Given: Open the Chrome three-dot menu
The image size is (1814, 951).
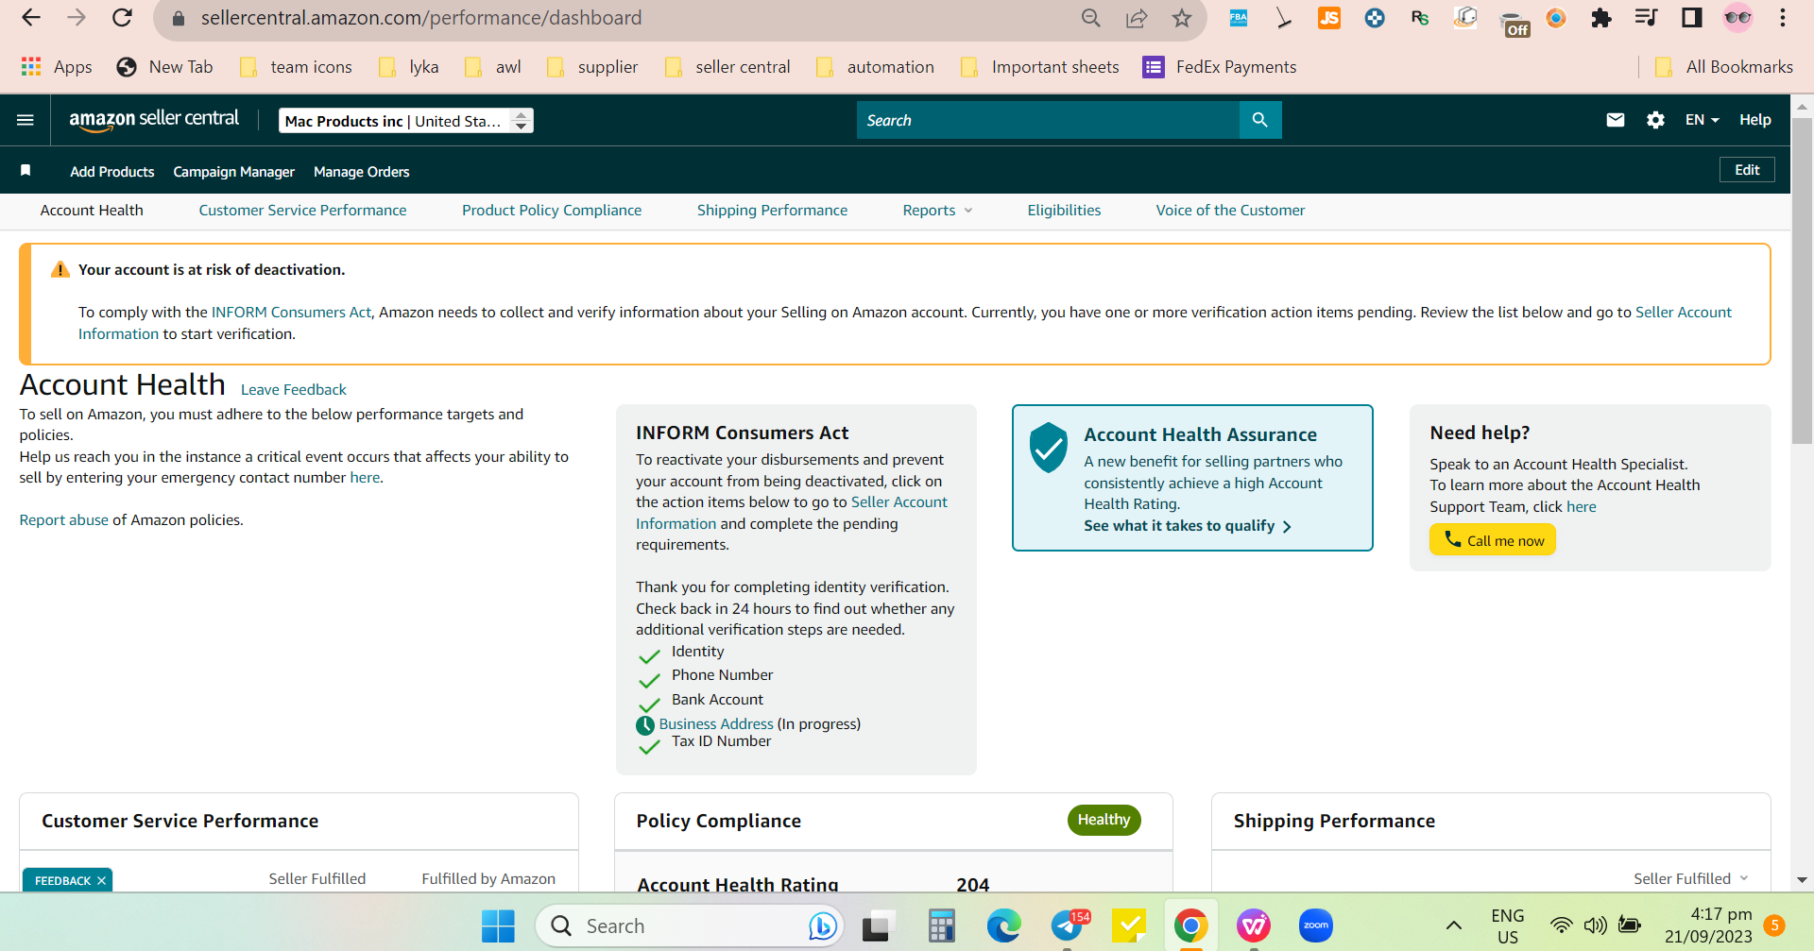Looking at the screenshot, I should coord(1783,18).
